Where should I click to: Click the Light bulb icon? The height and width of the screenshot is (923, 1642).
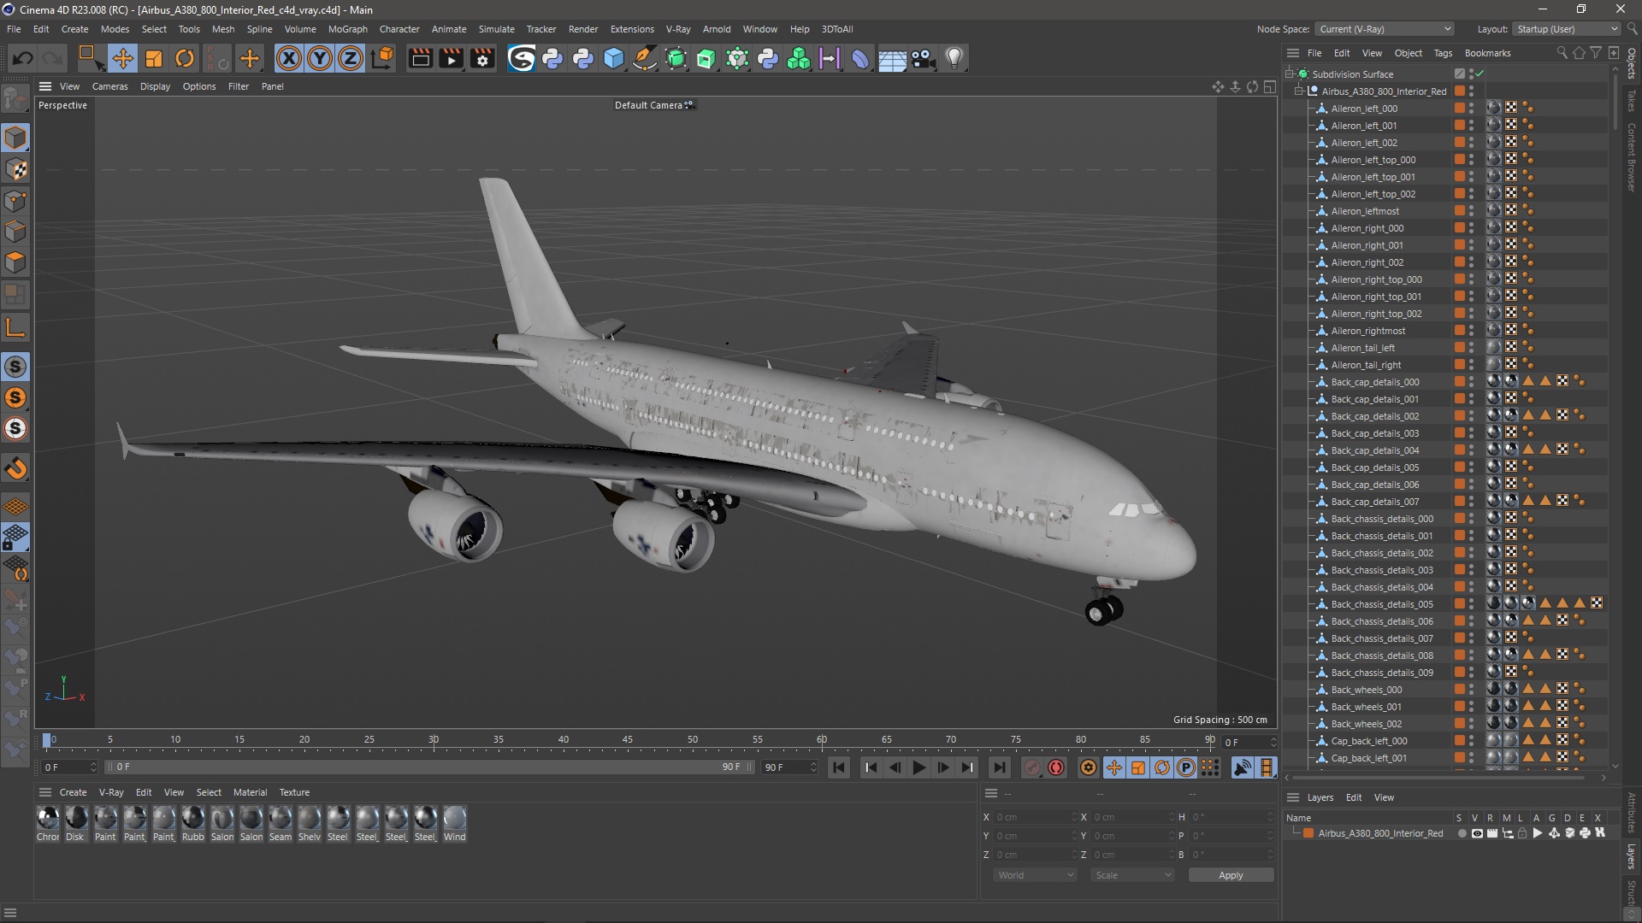(954, 58)
